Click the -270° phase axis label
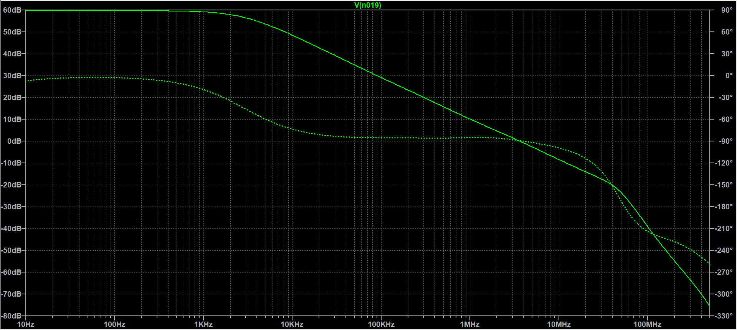 [x=724, y=273]
